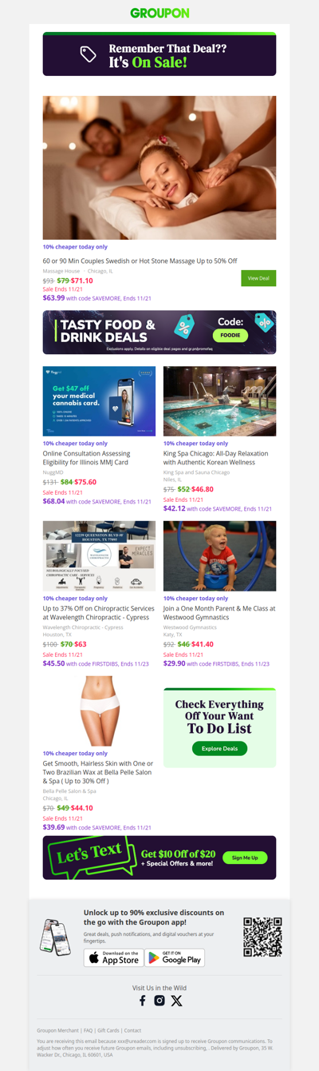Click the Sign Me Up button
Viewport: 319px width, 1071px height.
(245, 858)
